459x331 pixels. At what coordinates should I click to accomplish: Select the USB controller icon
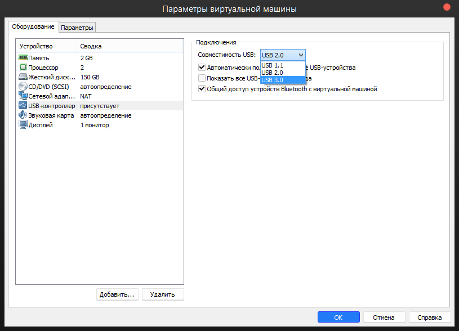click(23, 106)
